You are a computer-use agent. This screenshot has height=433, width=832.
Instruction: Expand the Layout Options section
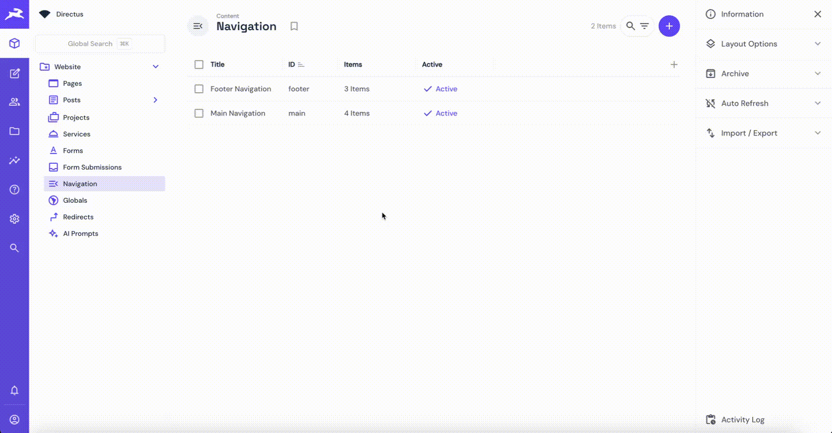click(763, 44)
